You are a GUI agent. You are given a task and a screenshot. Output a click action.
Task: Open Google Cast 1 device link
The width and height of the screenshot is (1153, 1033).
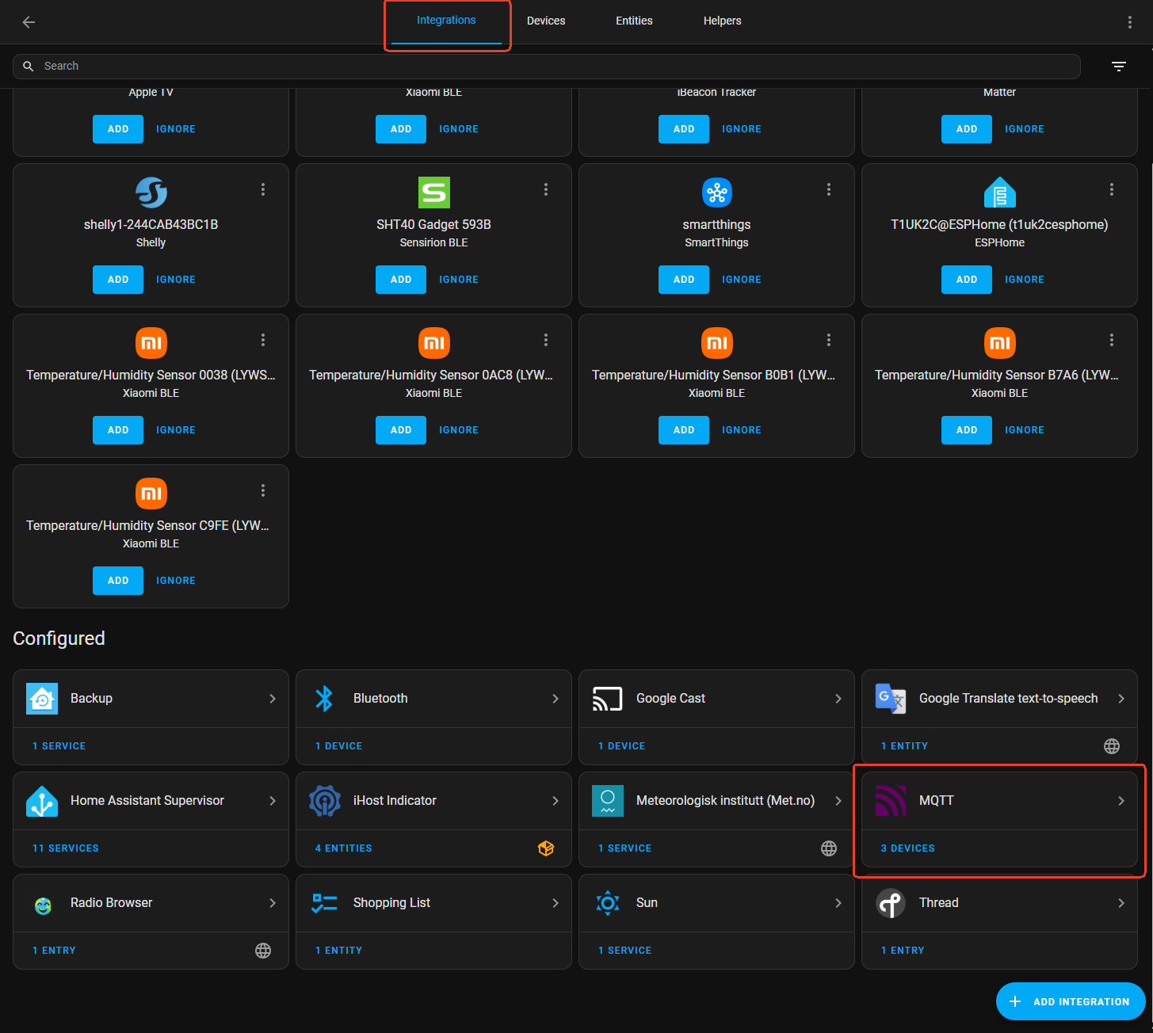(621, 746)
